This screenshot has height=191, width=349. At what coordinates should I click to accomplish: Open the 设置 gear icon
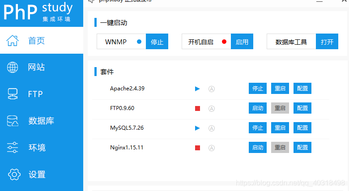click(14, 174)
